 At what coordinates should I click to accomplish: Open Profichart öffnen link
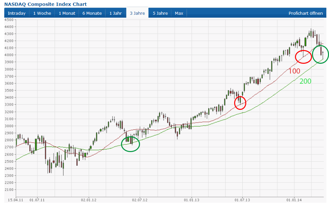[x=305, y=13]
